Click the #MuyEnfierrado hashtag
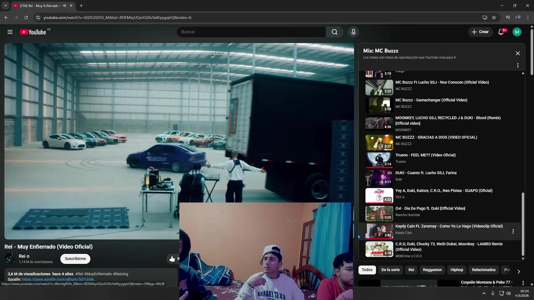This screenshot has width=534, height=300. [98, 274]
